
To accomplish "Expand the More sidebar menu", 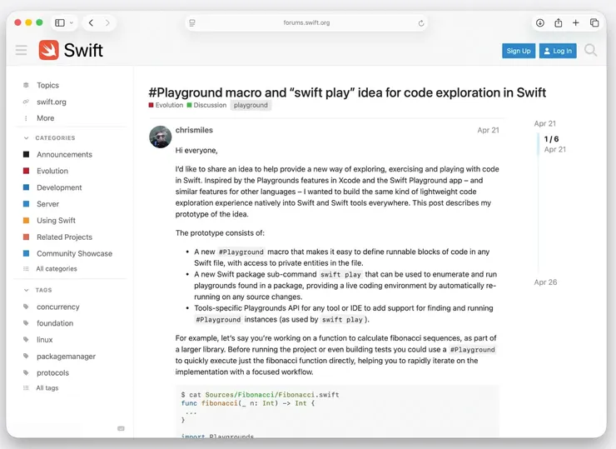I will coord(45,118).
